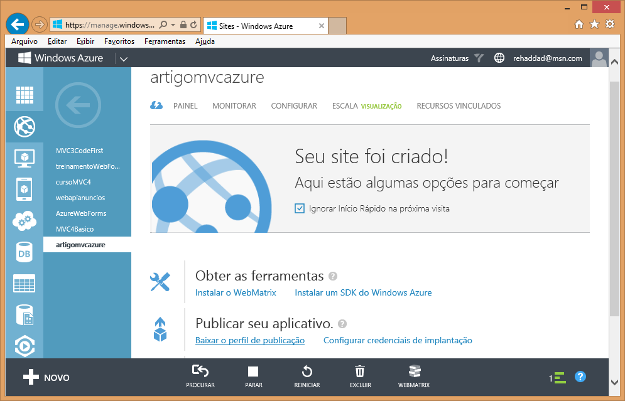Click the quick start cloud-lightning icon

156,105
